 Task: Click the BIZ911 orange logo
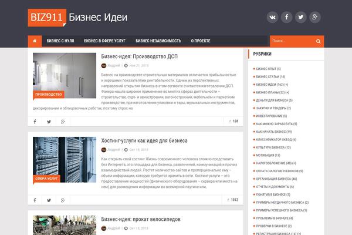coord(47,18)
